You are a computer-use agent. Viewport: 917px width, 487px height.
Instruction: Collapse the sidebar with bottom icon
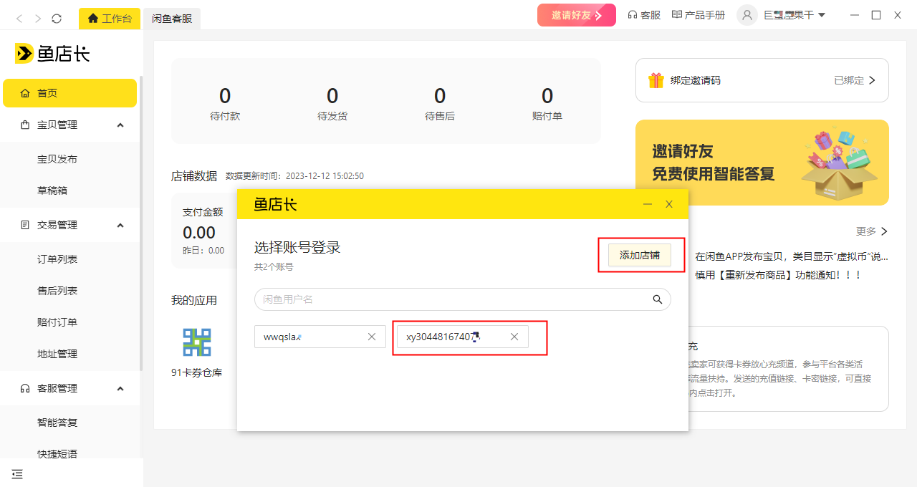click(x=17, y=474)
